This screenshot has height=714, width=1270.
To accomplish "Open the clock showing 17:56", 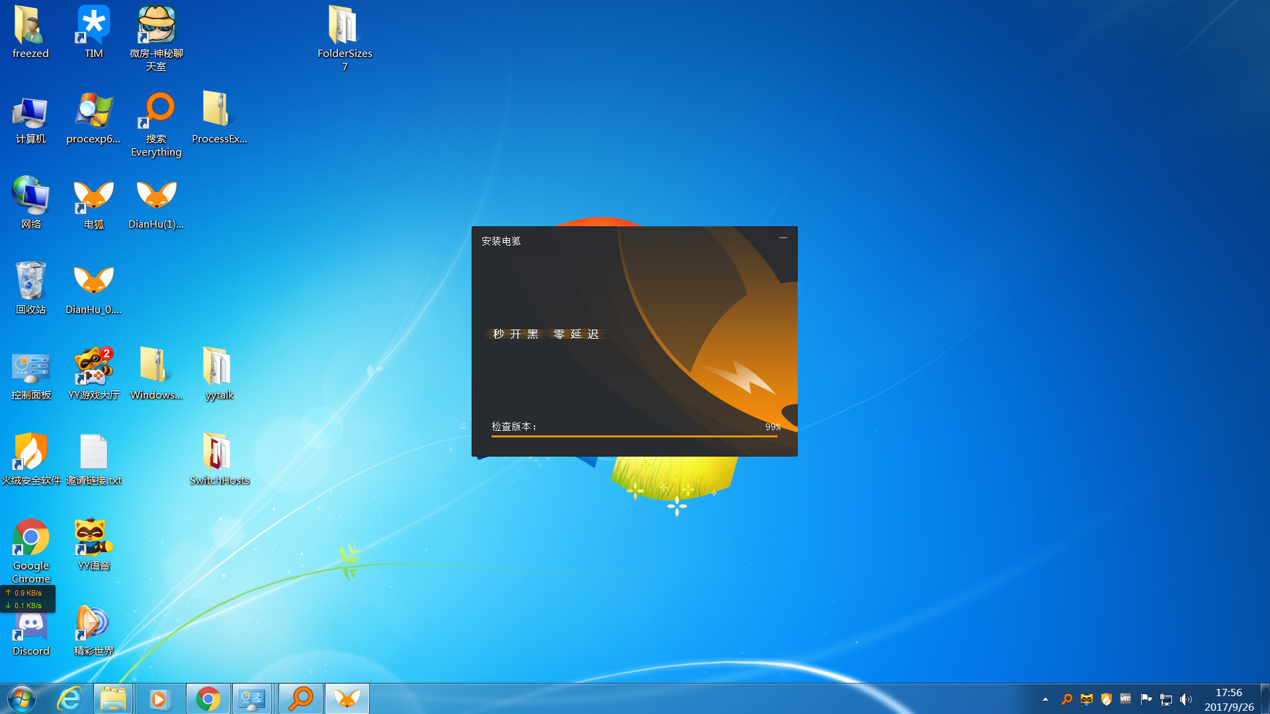I will tap(1229, 699).
